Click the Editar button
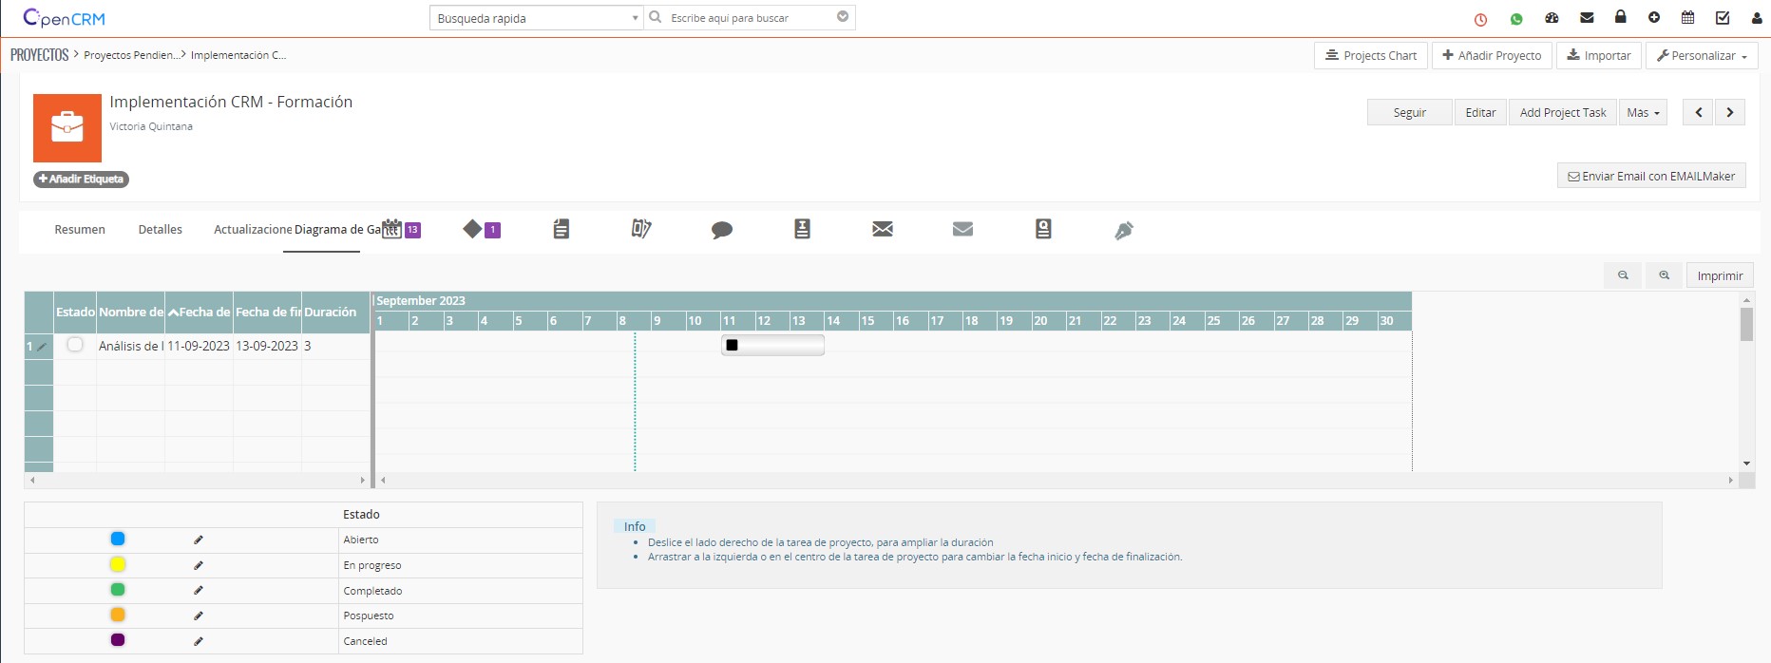The image size is (1771, 663). click(x=1480, y=112)
